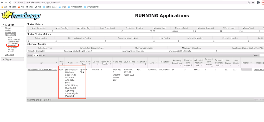Viewport: 264px width, 122px height.
Task: Sort table by FinalStatus column
Action: click(165, 63)
